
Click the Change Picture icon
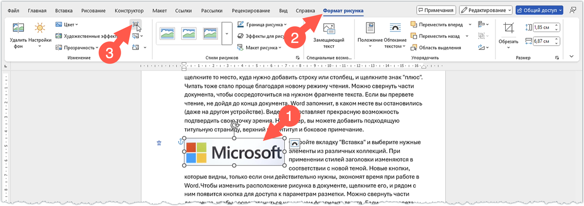click(136, 35)
